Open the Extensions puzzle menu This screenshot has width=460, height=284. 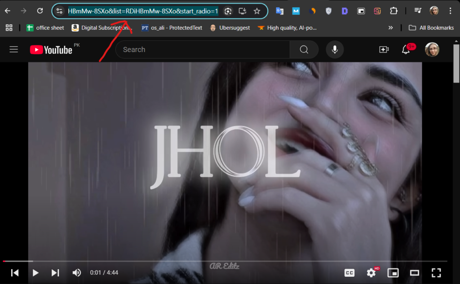coord(394,11)
